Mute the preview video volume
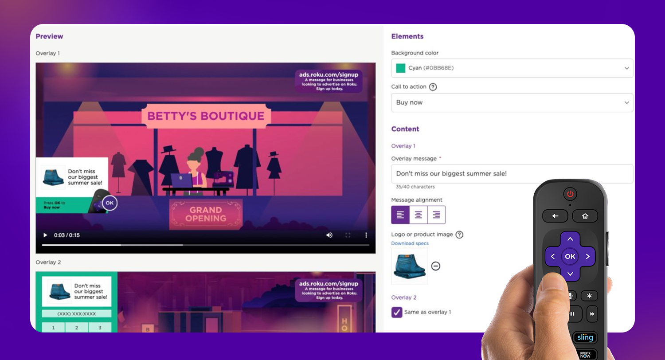Image resolution: width=665 pixels, height=360 pixels. click(329, 235)
